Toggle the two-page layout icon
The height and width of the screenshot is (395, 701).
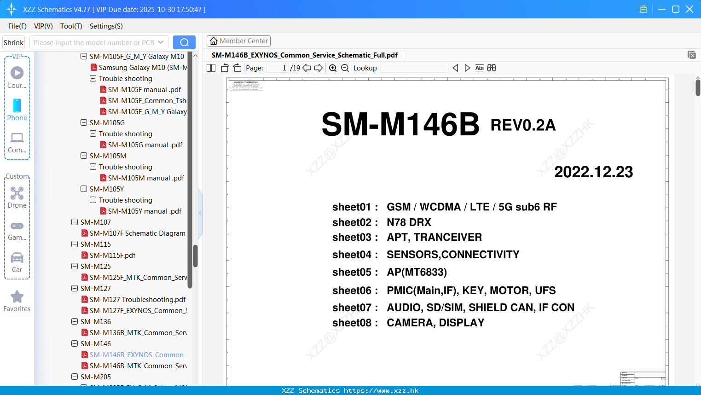pos(211,68)
